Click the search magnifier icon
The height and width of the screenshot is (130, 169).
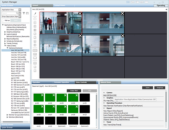(17, 13)
